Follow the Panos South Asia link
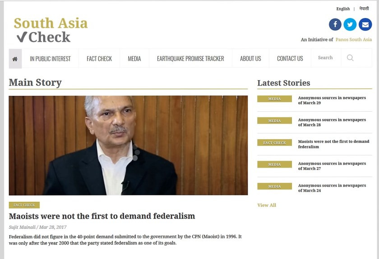This screenshot has height=259, width=379. coord(354,40)
